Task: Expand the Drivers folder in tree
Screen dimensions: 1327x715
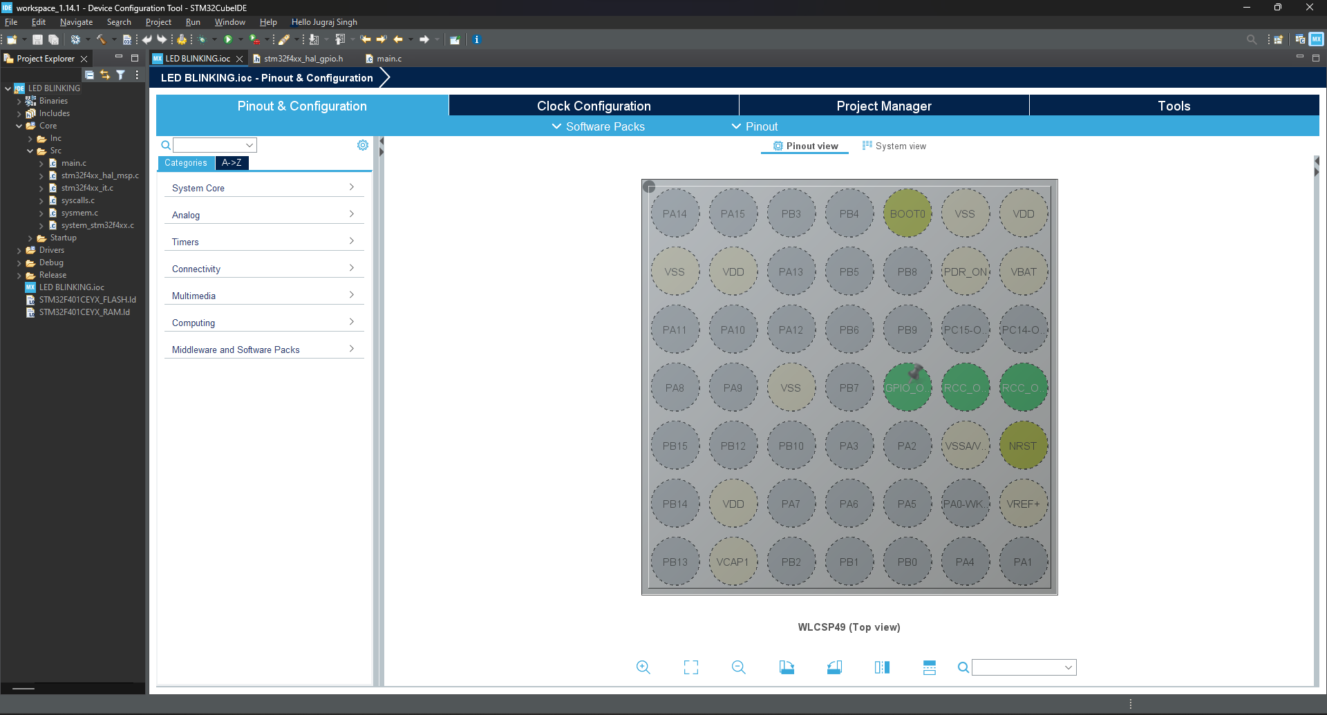Action: pos(19,251)
